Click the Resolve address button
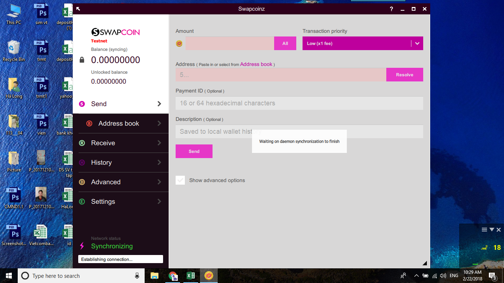This screenshot has width=504, height=283. [405, 74]
